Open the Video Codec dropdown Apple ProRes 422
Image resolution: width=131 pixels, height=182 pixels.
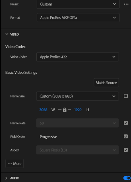click(x=77, y=57)
